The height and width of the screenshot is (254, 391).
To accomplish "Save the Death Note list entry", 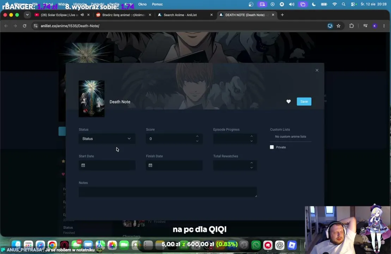I will click(x=304, y=102).
